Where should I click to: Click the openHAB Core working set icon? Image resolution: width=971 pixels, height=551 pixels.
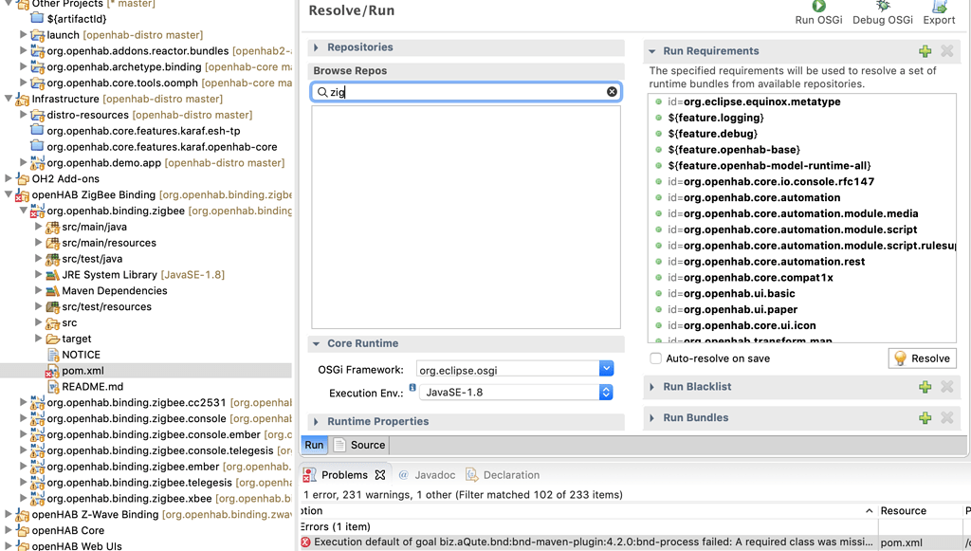click(23, 530)
